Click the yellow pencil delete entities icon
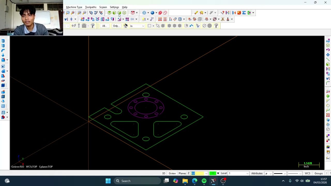 click(x=196, y=13)
